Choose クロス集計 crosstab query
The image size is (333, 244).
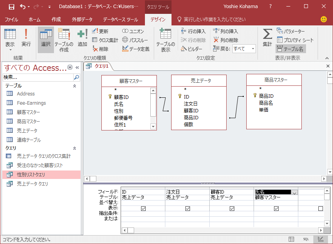105,40
